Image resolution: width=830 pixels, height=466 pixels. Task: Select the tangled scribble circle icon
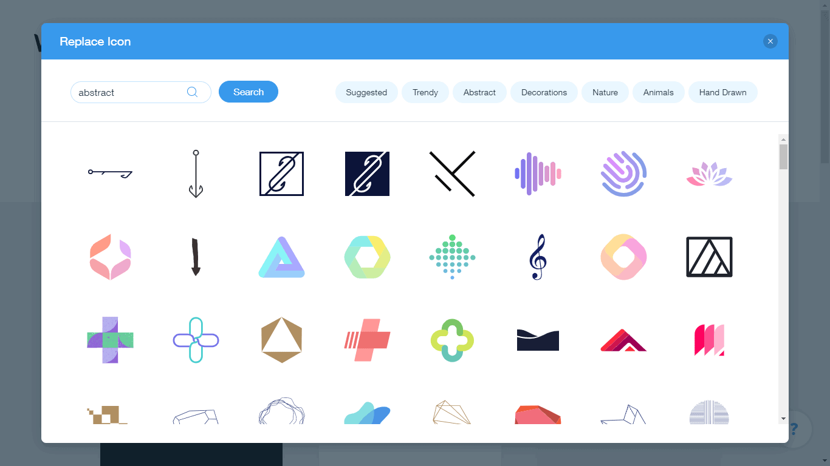point(281,411)
